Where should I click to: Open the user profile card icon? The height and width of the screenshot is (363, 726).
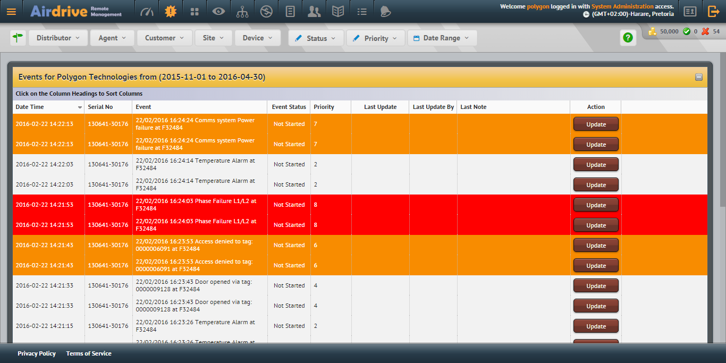[x=690, y=11]
